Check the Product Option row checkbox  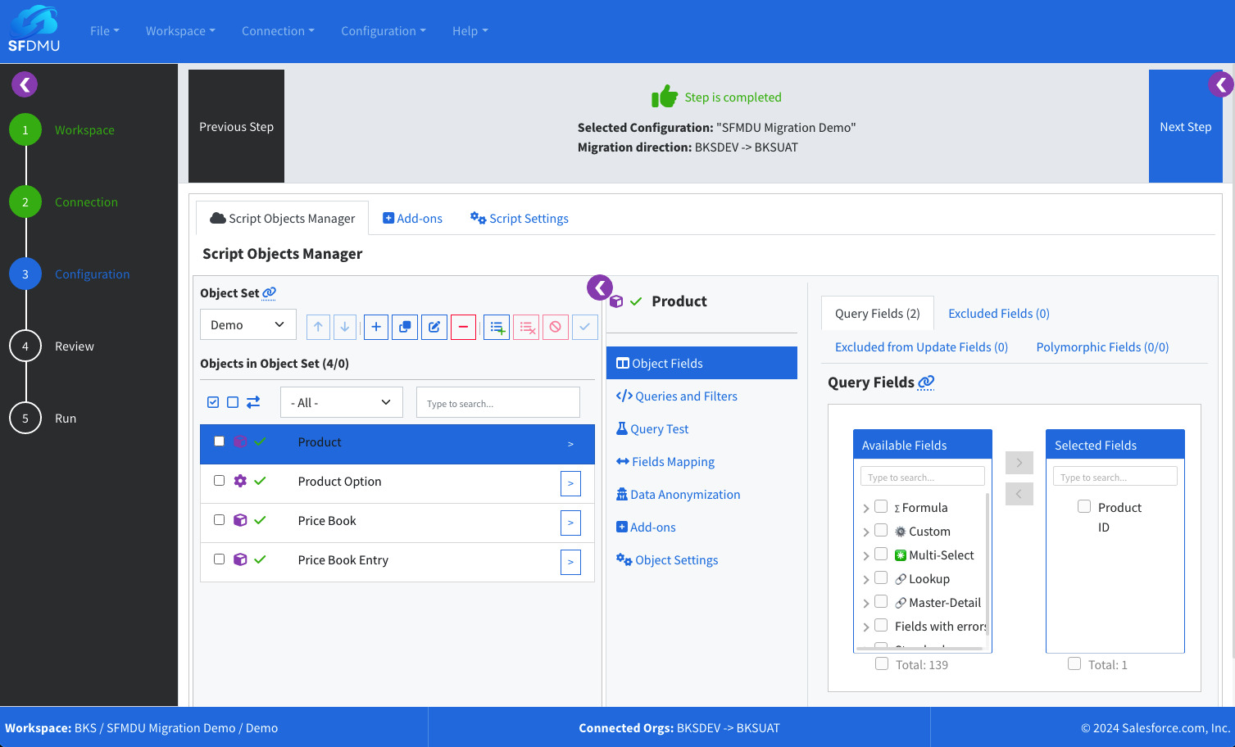click(x=219, y=481)
